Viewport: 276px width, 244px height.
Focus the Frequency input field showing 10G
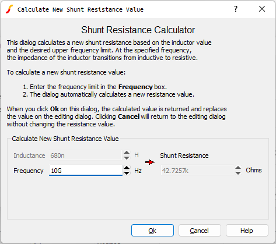86,171
